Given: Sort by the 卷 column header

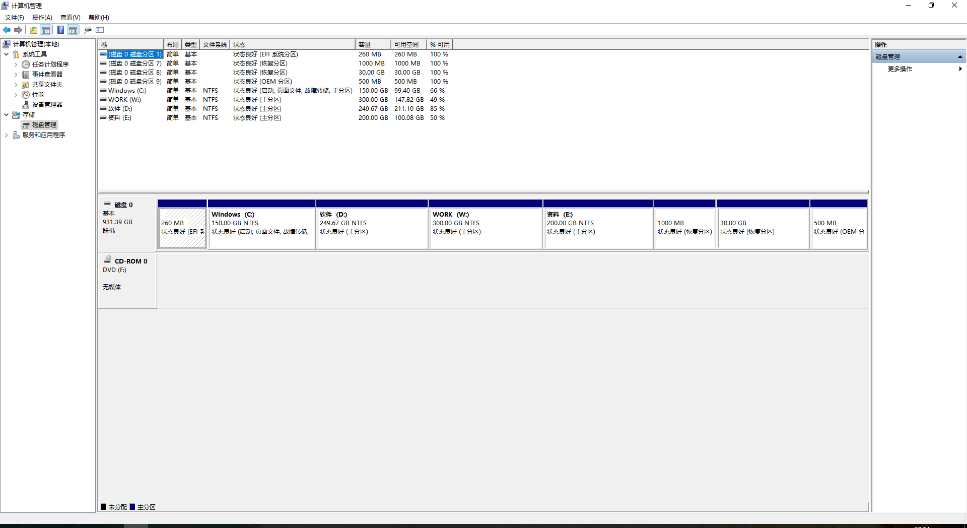Looking at the screenshot, I should pos(131,45).
